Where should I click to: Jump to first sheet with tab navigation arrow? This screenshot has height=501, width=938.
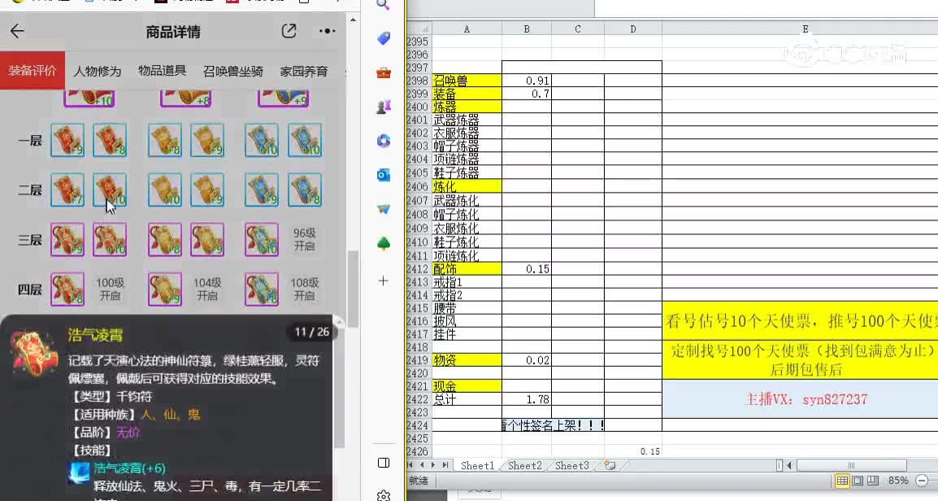click(x=411, y=465)
